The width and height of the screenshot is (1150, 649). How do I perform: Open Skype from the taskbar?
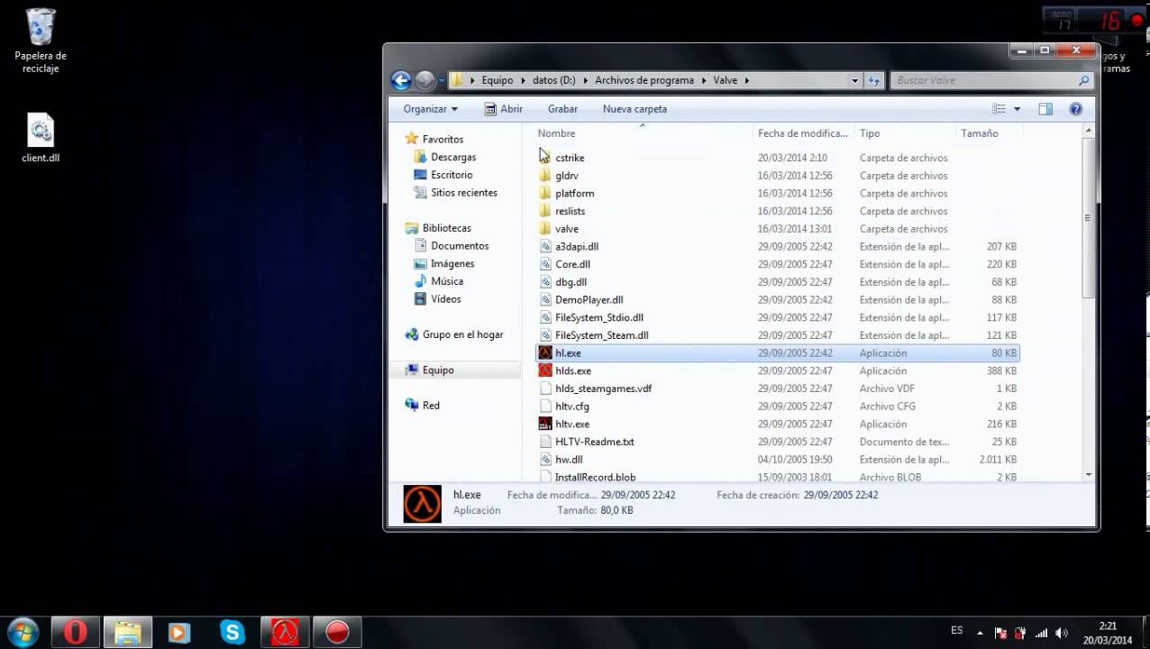click(233, 632)
